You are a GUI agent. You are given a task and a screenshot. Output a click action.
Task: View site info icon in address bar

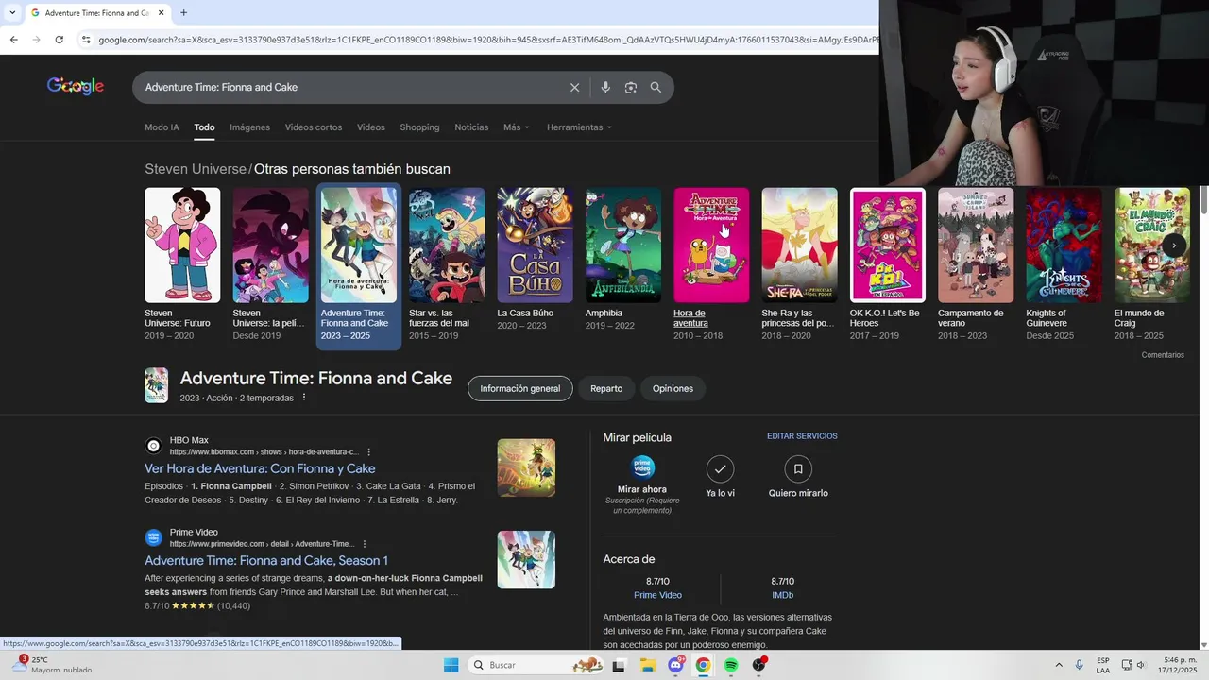tap(86, 40)
